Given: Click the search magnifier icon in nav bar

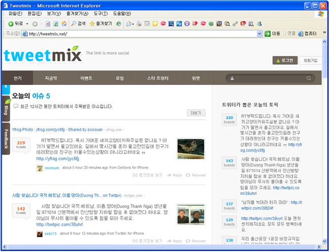Looking at the screenshot, I should [x=309, y=78].
